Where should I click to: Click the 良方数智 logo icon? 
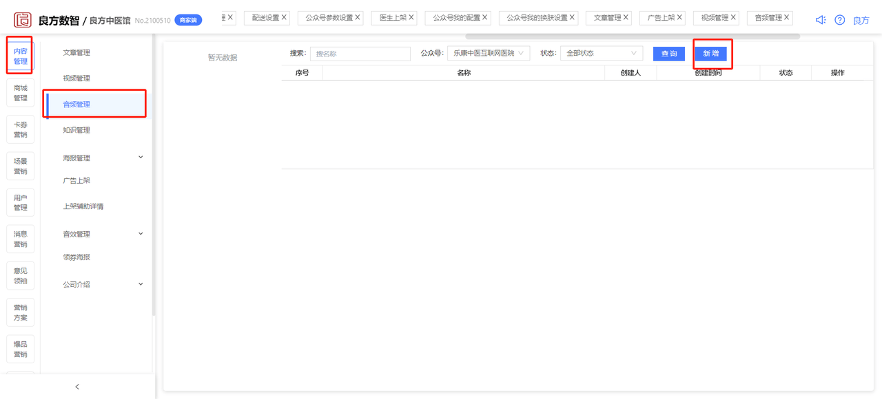point(23,19)
